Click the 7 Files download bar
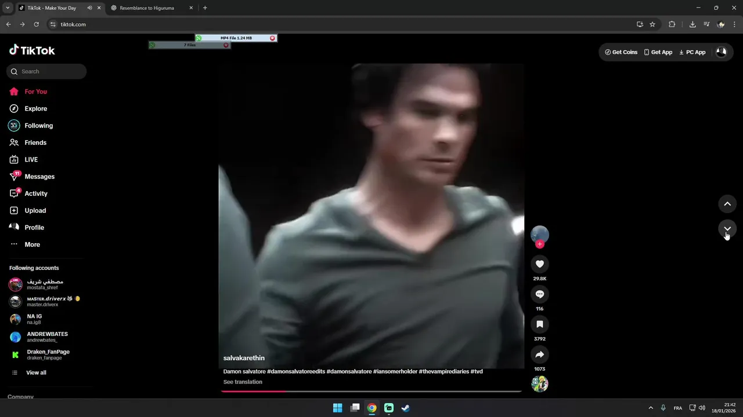The width and height of the screenshot is (743, 417). (x=189, y=45)
